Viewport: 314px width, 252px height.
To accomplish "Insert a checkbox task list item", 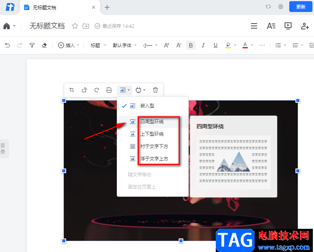I will 312,46.
